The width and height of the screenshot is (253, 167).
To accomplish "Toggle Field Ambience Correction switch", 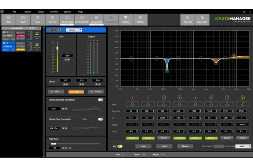I will [x=101, y=100].
